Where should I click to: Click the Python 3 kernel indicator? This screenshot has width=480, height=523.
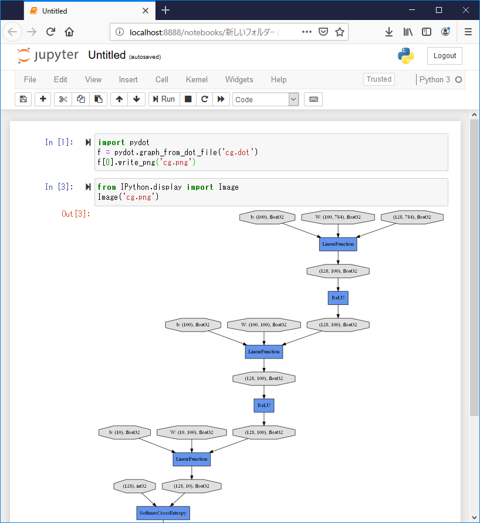tap(434, 80)
